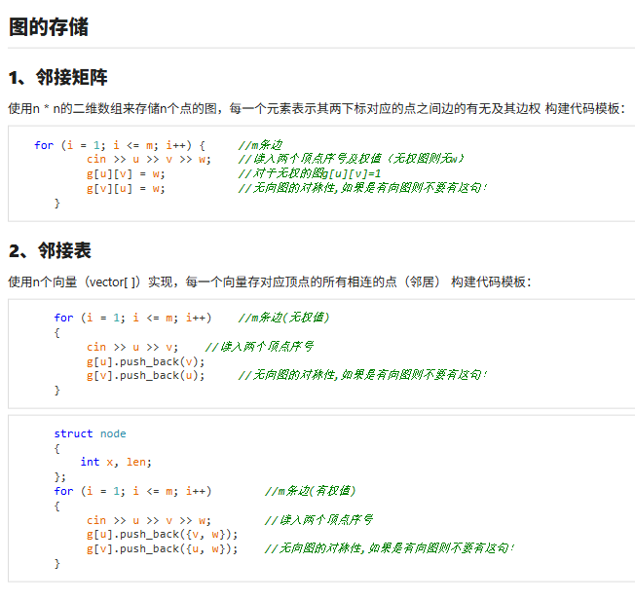Click the comment '//读入两个顶点序号' beside 'cin >> u >> v;'
The image size is (635, 601).
[x=259, y=347]
